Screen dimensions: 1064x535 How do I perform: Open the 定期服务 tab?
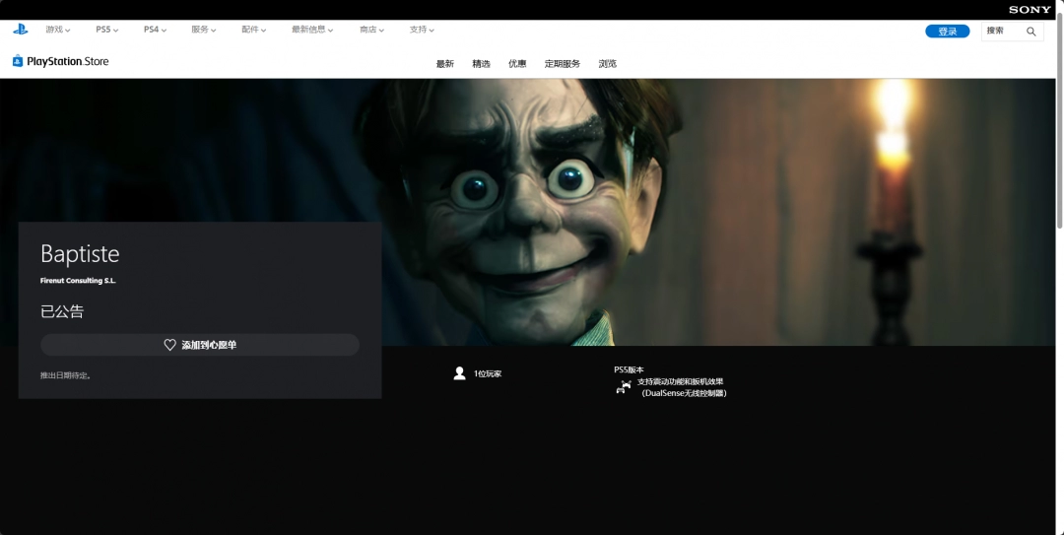pyautogui.click(x=563, y=64)
